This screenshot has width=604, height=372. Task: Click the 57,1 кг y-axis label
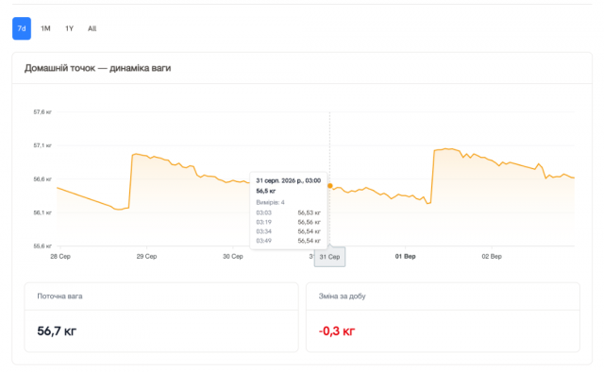tap(42, 145)
